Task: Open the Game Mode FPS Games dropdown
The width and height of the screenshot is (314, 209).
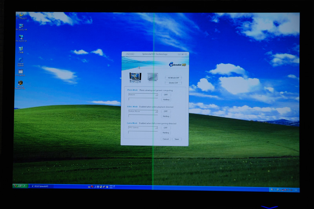Action: (143, 127)
